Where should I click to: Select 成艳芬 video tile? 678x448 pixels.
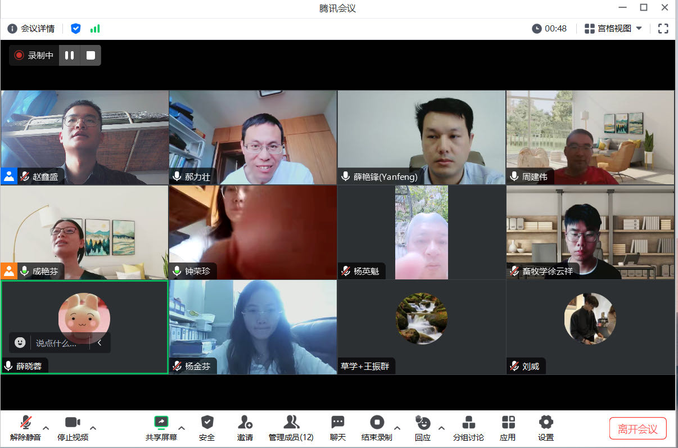click(x=85, y=233)
